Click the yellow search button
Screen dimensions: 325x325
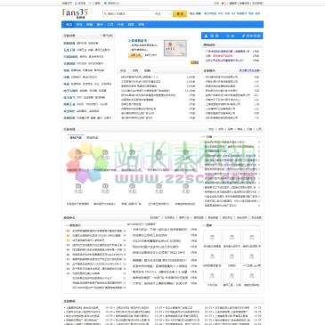tap(180, 13)
